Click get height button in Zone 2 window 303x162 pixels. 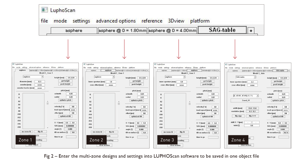(137, 81)
